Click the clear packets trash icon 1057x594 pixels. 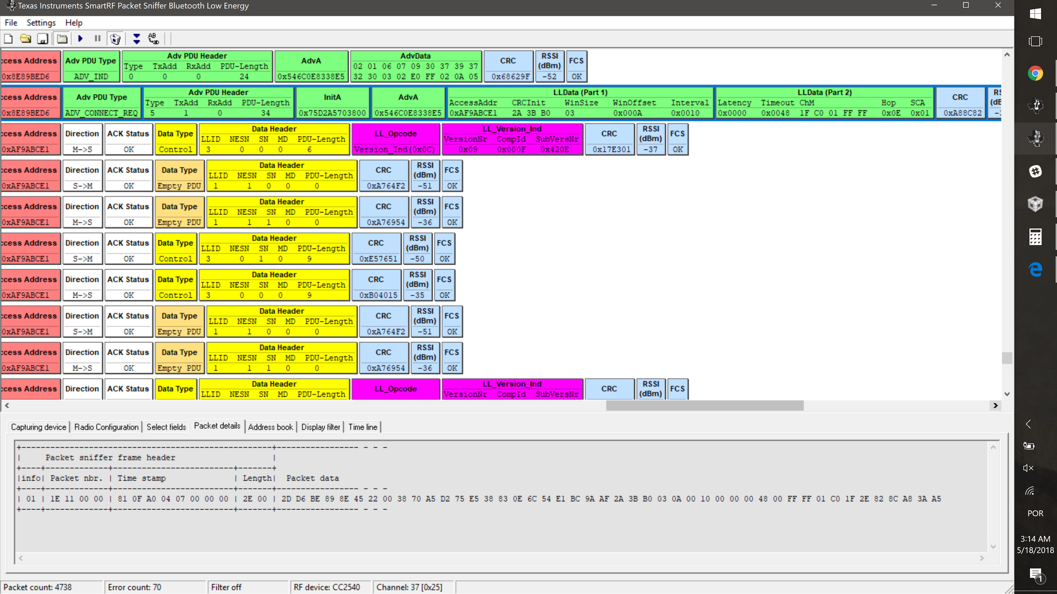(115, 39)
